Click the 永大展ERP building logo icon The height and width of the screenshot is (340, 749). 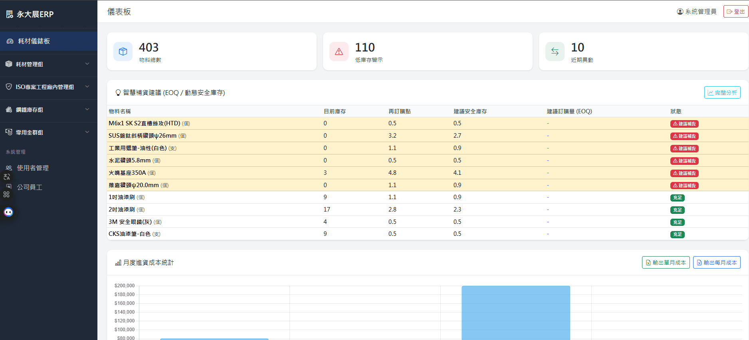[10, 14]
